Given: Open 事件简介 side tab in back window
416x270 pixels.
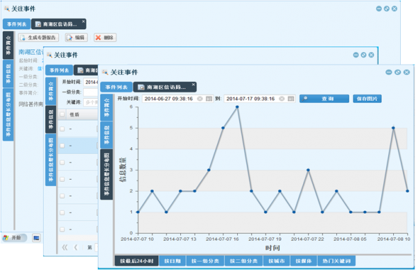Looking at the screenshot, I should tap(8, 45).
